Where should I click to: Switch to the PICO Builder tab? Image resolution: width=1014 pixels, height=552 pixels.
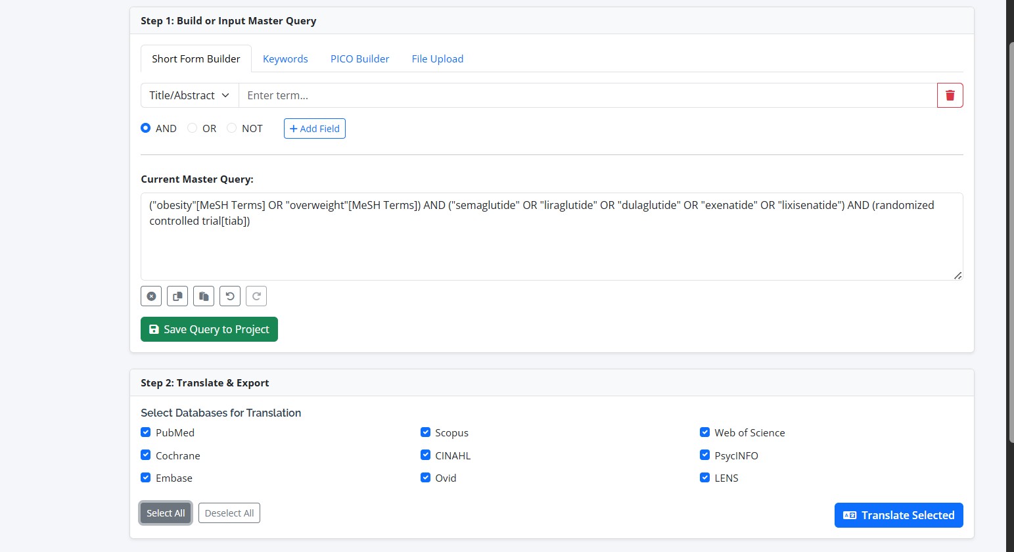tap(359, 59)
